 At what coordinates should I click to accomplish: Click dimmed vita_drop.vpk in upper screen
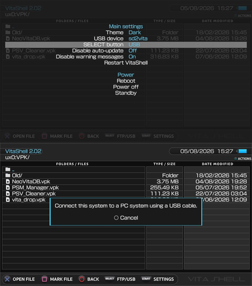click(29, 57)
